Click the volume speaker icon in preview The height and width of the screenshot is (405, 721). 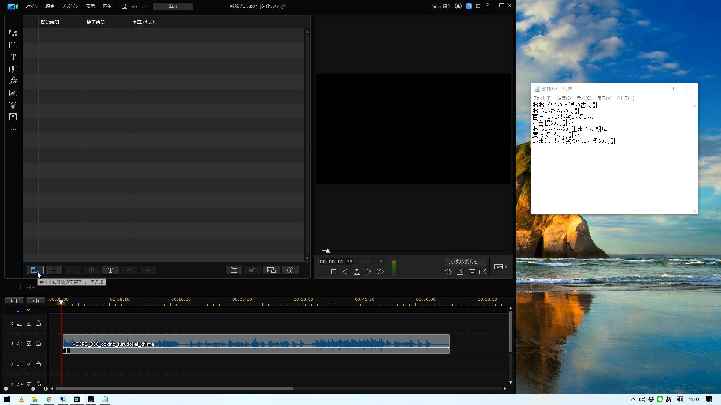448,272
